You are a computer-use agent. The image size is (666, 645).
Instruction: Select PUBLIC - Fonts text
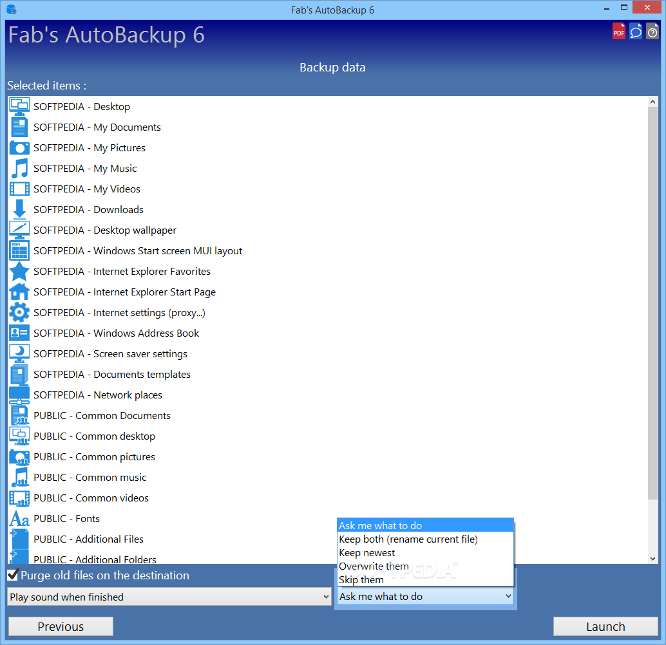(x=67, y=519)
